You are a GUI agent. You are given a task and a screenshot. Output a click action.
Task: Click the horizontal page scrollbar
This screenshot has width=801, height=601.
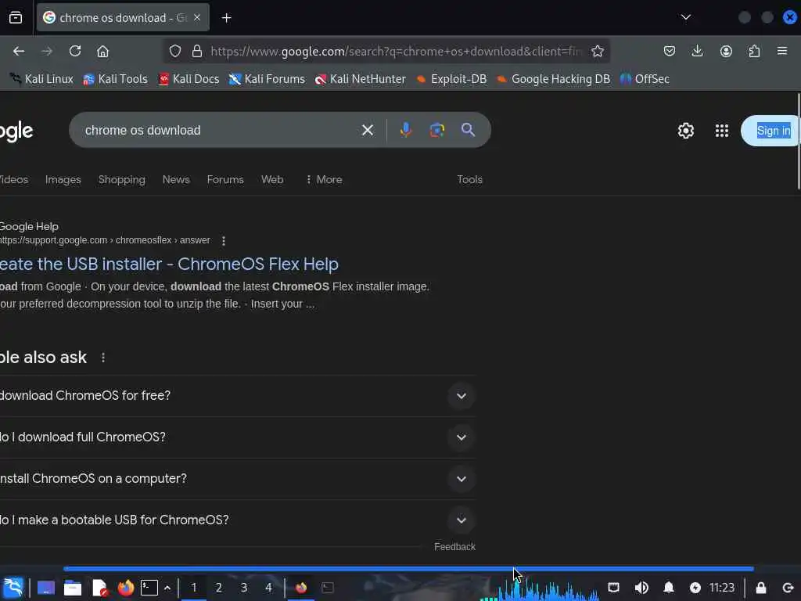pyautogui.click(x=408, y=568)
